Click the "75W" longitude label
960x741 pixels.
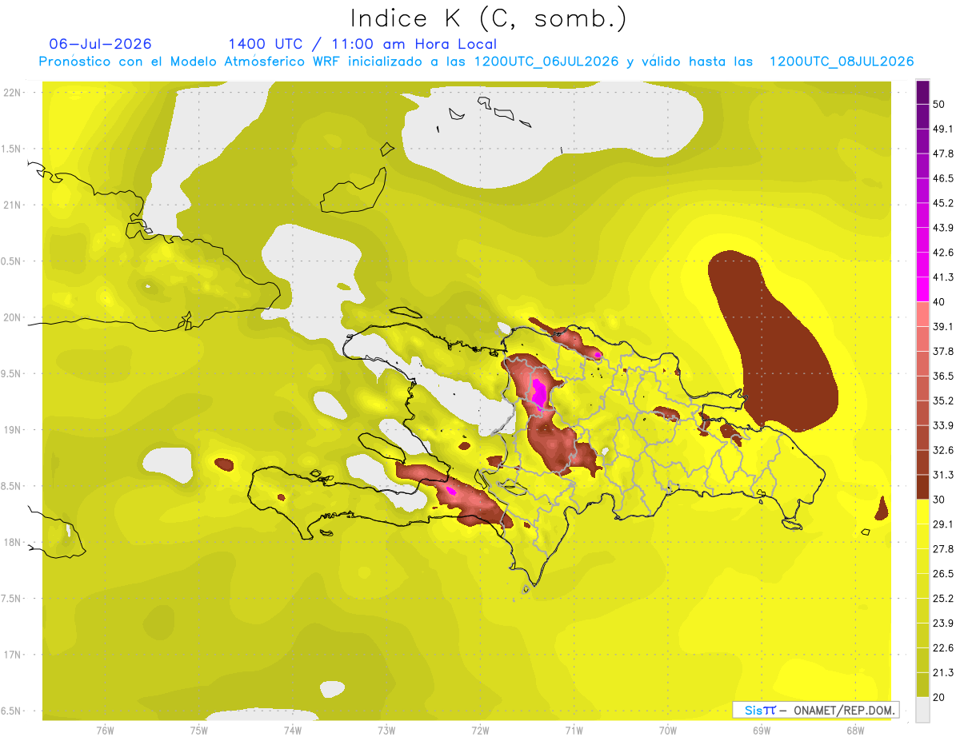tap(199, 730)
